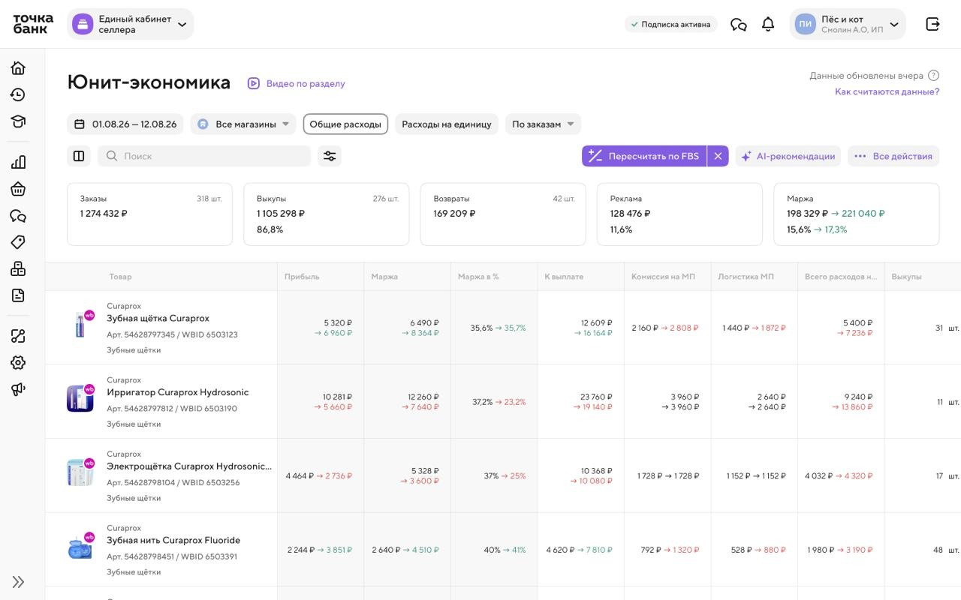Click Пересчитать по FBS button
Viewport: 961px width, 600px height.
point(644,156)
